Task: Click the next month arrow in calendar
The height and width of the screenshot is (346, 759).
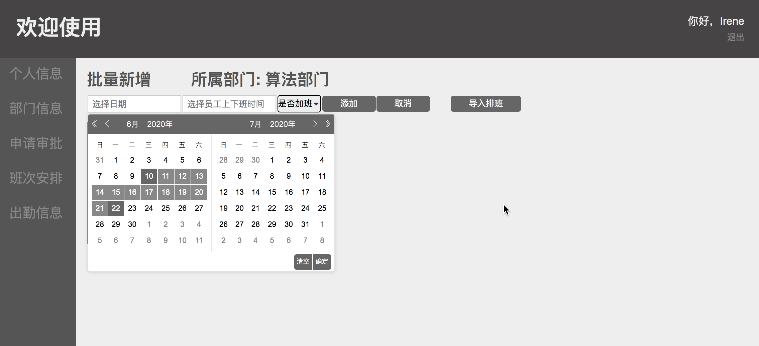Action: point(315,124)
